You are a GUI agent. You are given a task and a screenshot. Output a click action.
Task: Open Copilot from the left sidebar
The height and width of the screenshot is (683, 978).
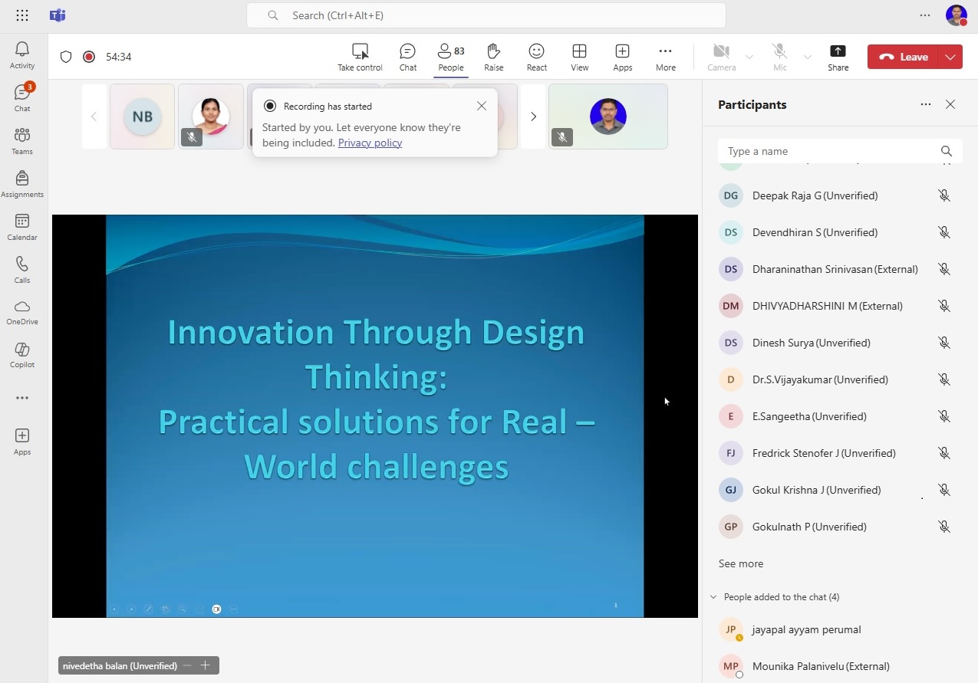[22, 355]
